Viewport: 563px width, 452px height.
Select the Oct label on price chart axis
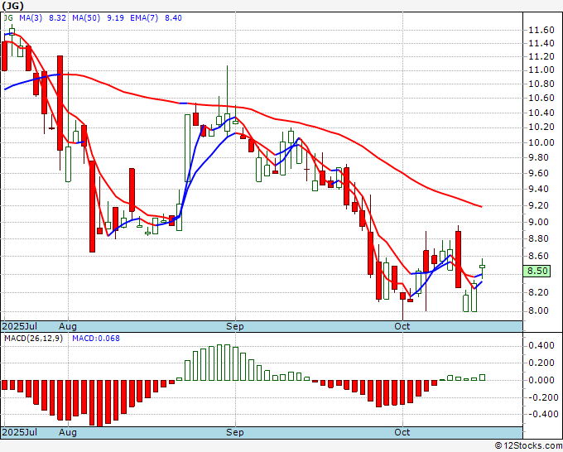pos(402,326)
